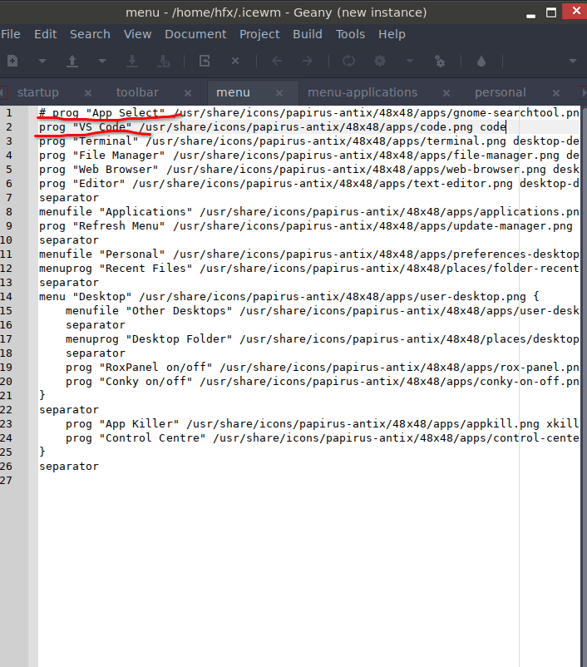Image resolution: width=587 pixels, height=667 pixels.
Task: Switch to the startup tab
Action: click(38, 92)
